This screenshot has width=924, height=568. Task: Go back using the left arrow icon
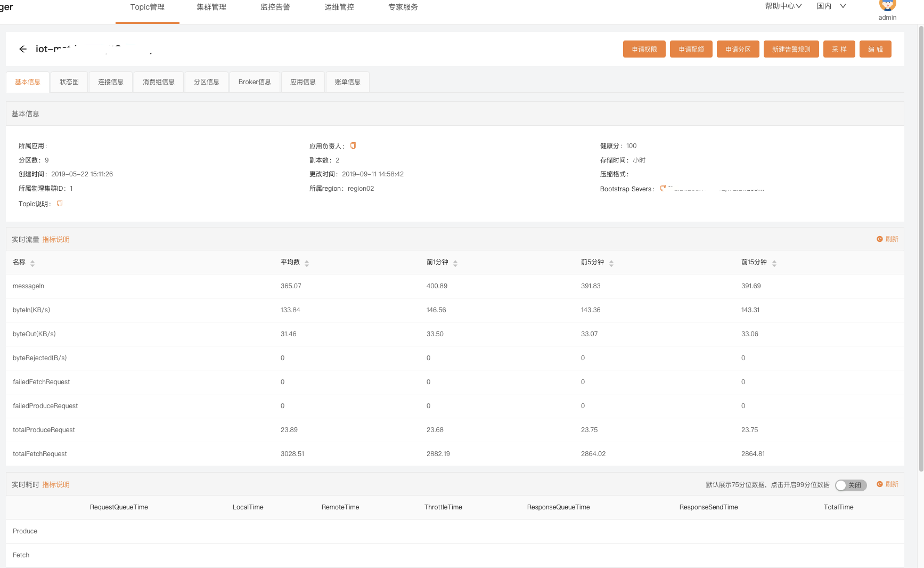click(x=23, y=49)
